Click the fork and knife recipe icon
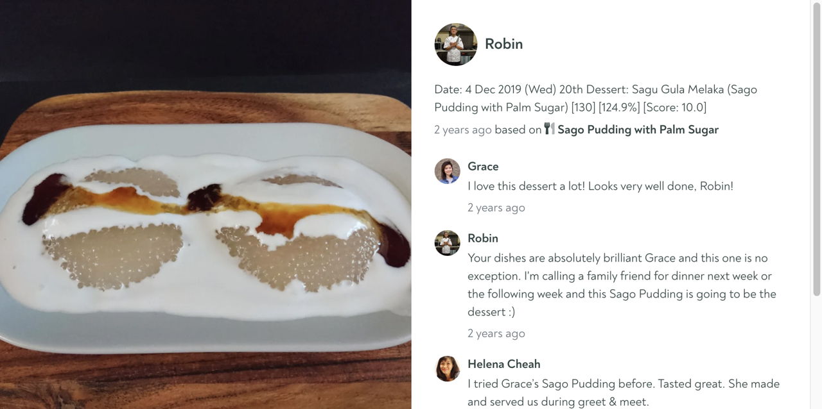Screen dimensions: 822x409 tap(550, 129)
